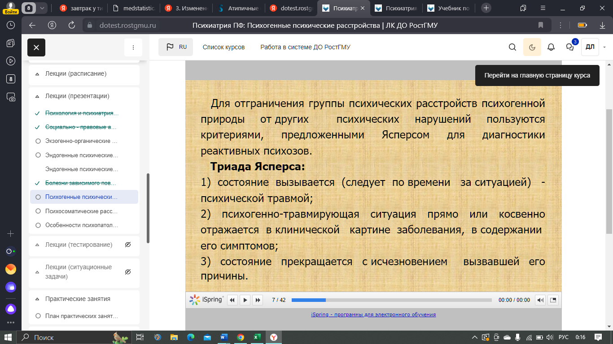Click the Yandex Я home button
This screenshot has height=344, width=613.
[x=52, y=25]
